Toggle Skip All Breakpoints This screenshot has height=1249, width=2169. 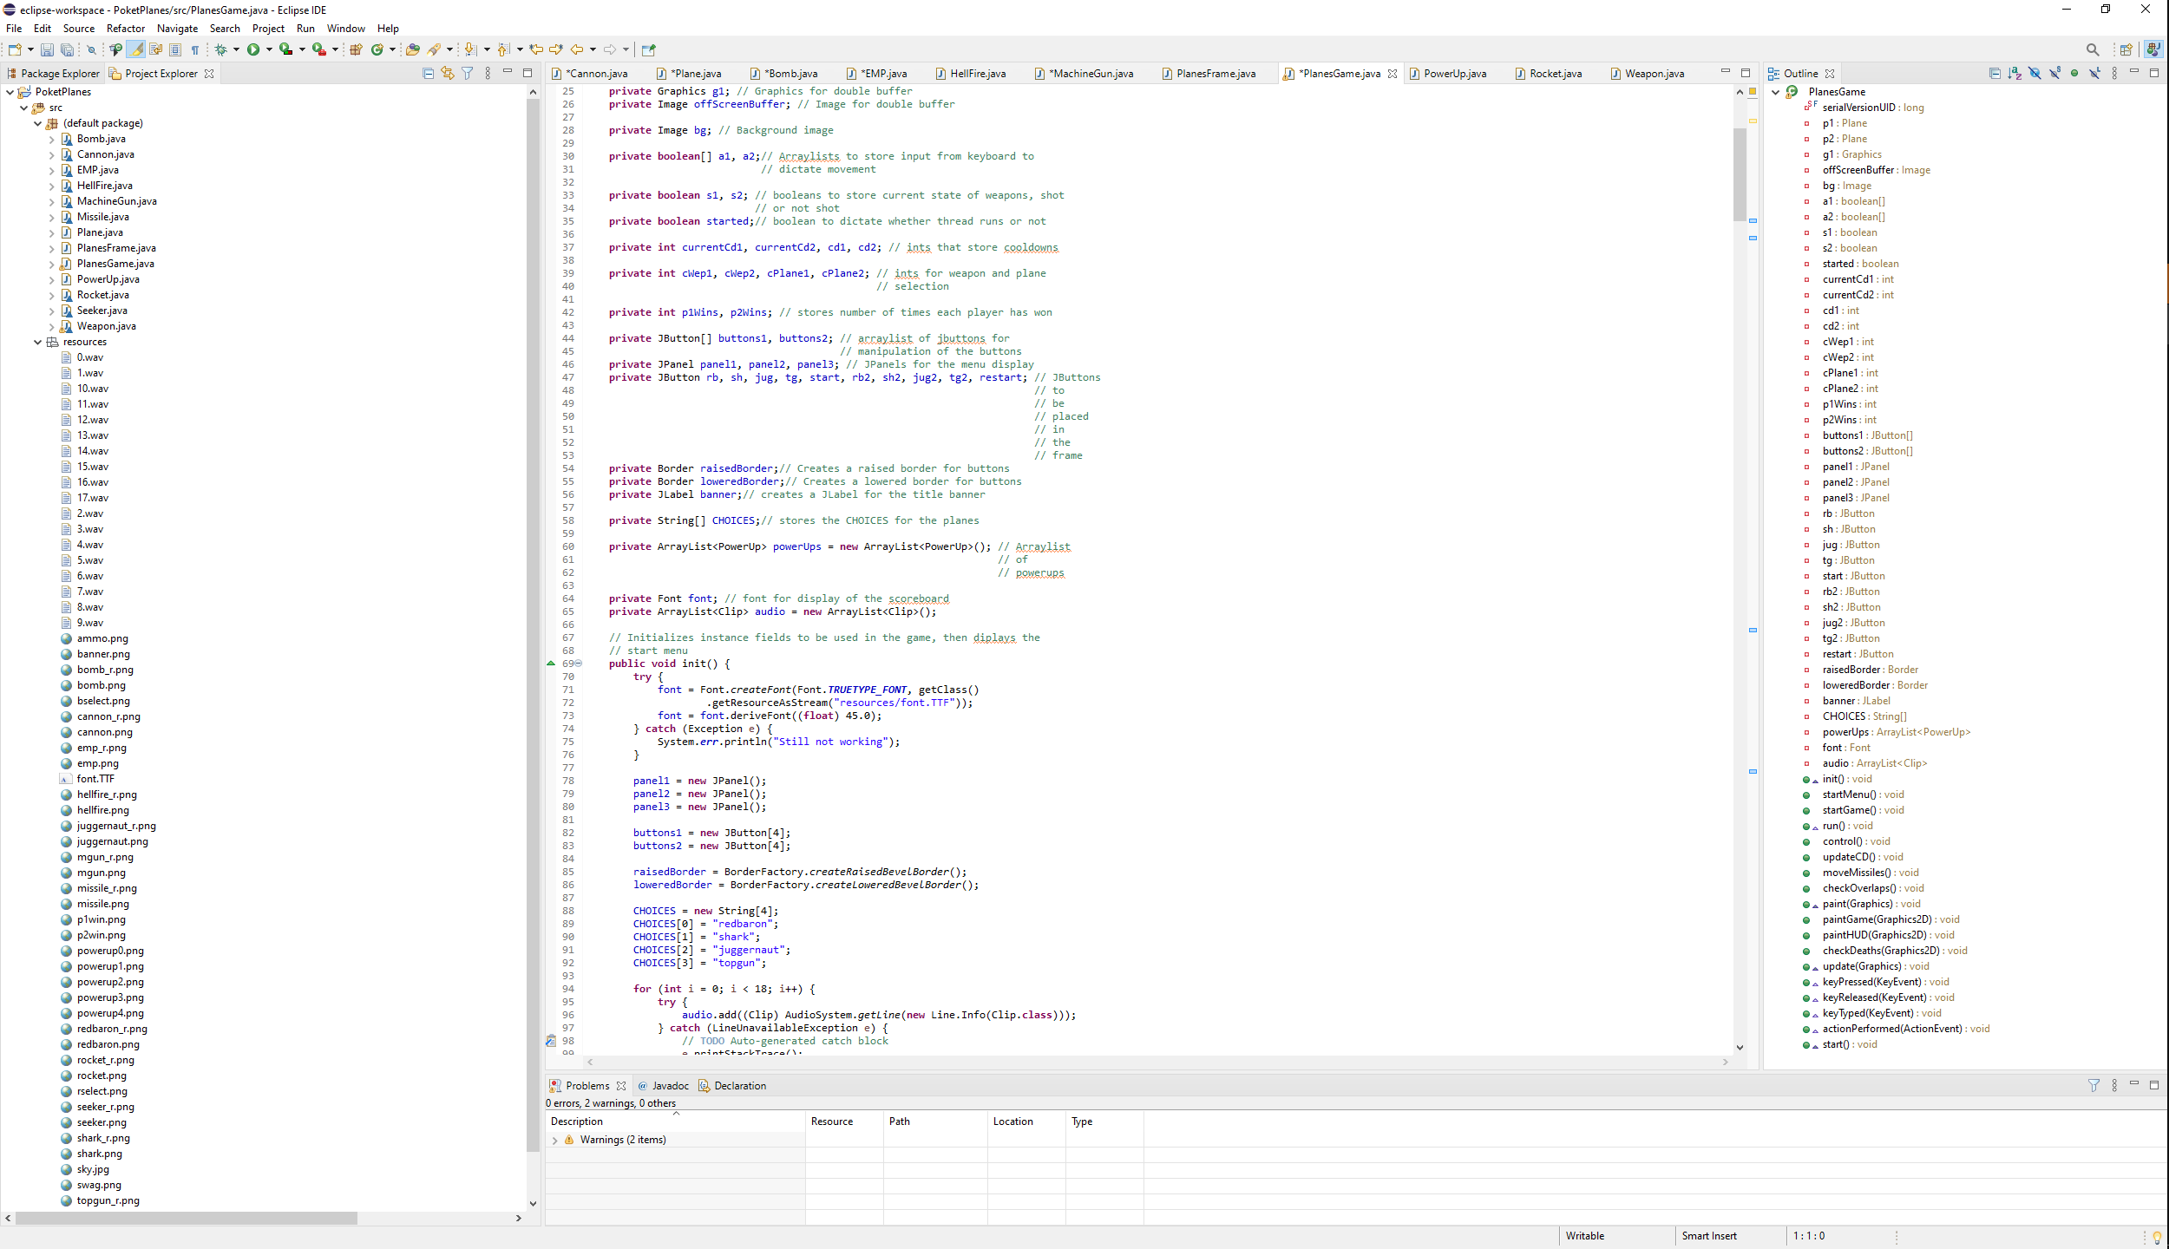point(92,49)
